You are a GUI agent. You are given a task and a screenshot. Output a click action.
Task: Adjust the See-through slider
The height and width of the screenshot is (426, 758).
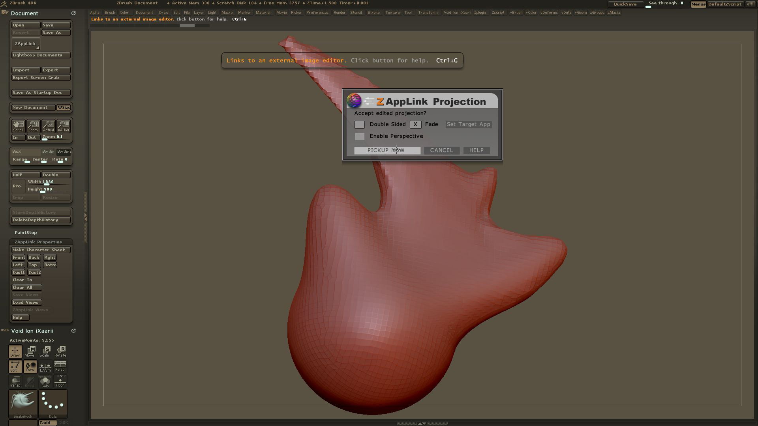coord(666,4)
